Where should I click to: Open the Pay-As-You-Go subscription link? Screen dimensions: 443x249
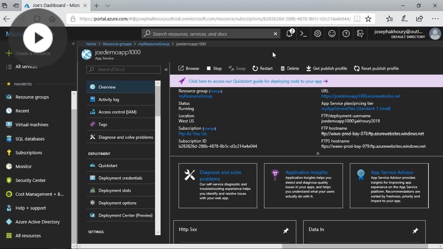tap(192, 134)
